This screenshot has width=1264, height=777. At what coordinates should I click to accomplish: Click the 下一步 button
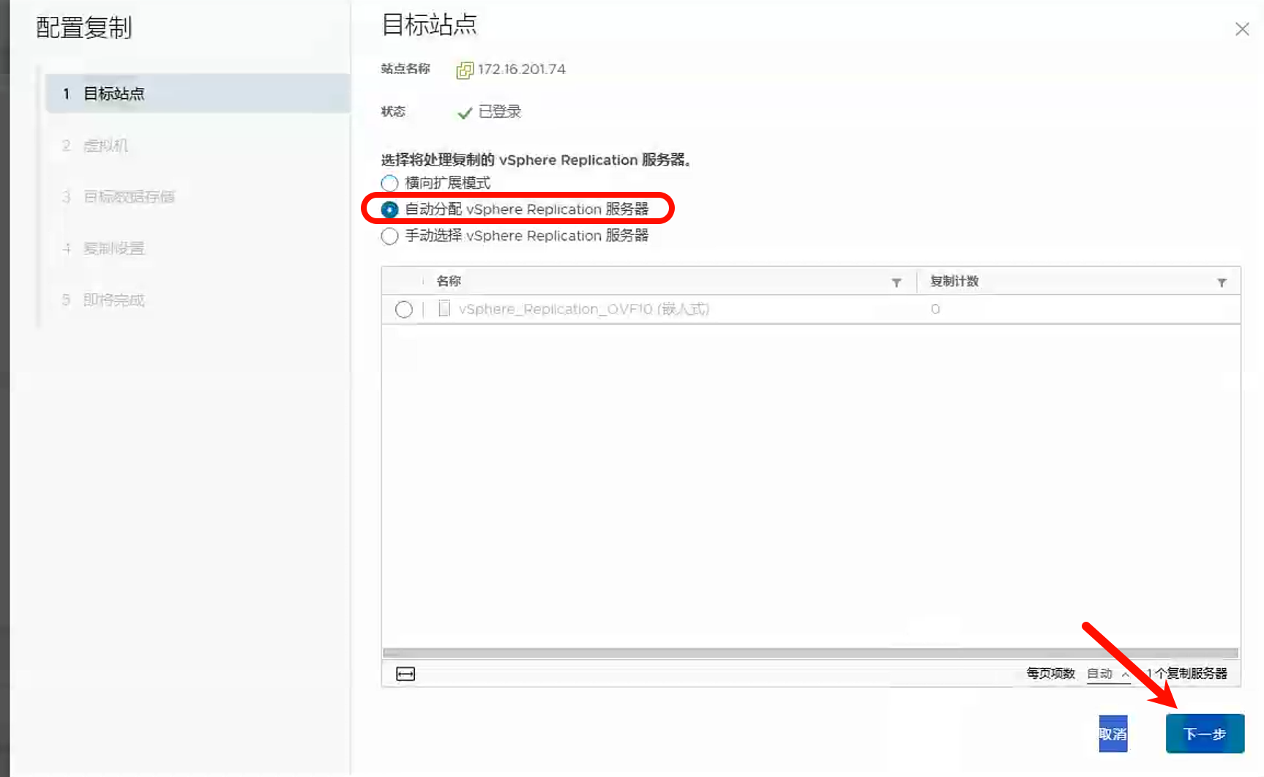[x=1204, y=734]
